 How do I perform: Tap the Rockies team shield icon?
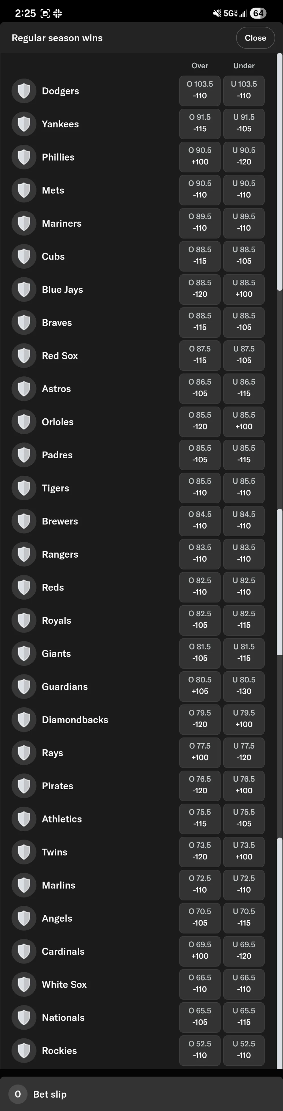coord(24,1051)
